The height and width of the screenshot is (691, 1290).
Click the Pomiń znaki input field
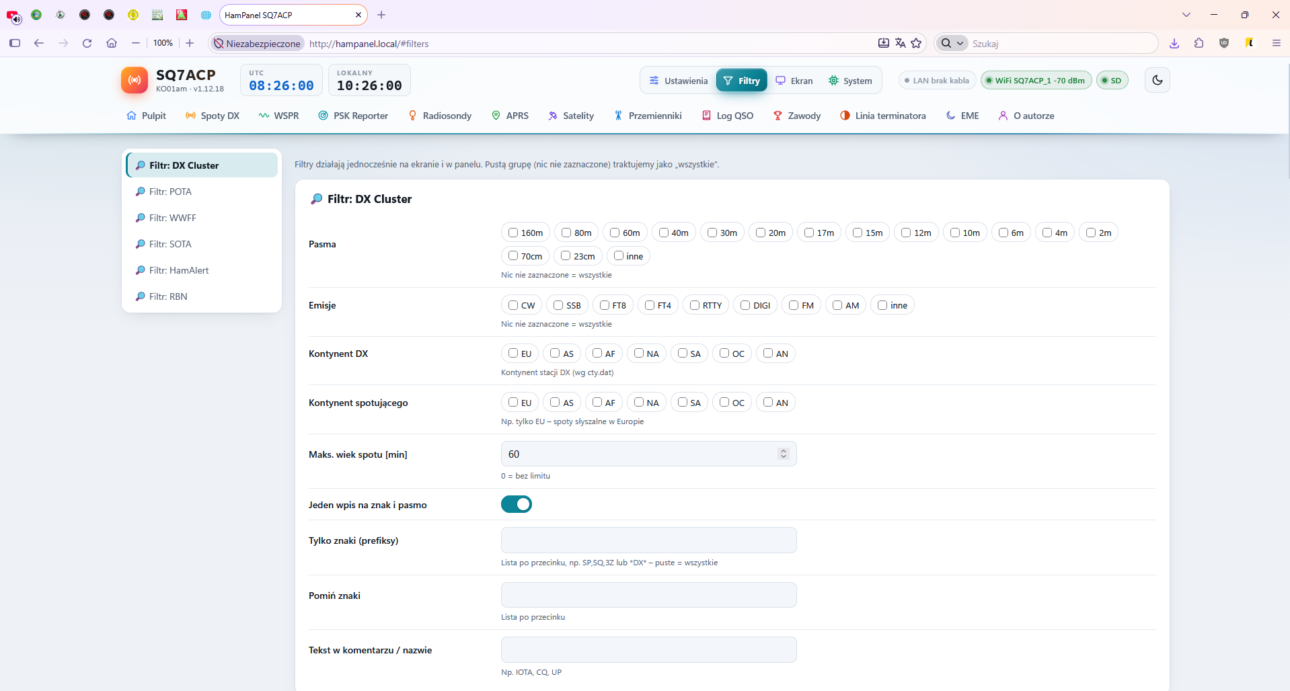point(648,595)
